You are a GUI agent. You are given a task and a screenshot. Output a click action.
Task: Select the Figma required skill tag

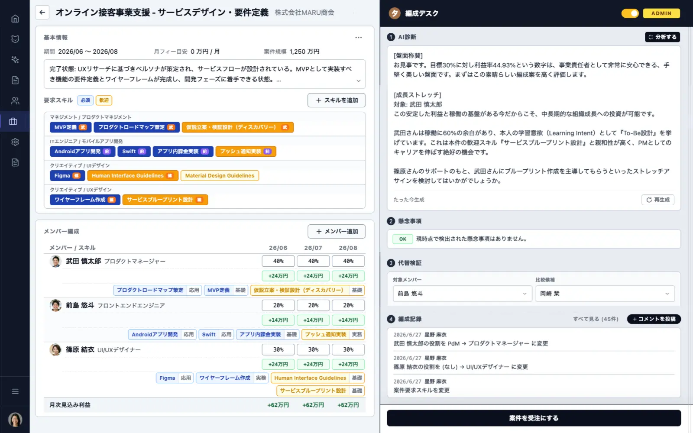click(67, 176)
